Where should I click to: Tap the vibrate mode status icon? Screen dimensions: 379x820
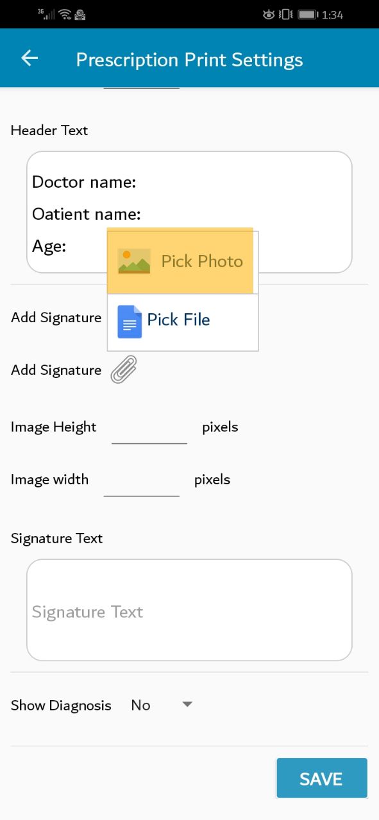pyautogui.click(x=286, y=14)
